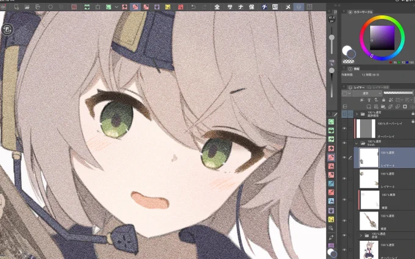Screen dimensions: 415x259
Task: Click the 全 command bar button
Action: coord(217,7)
